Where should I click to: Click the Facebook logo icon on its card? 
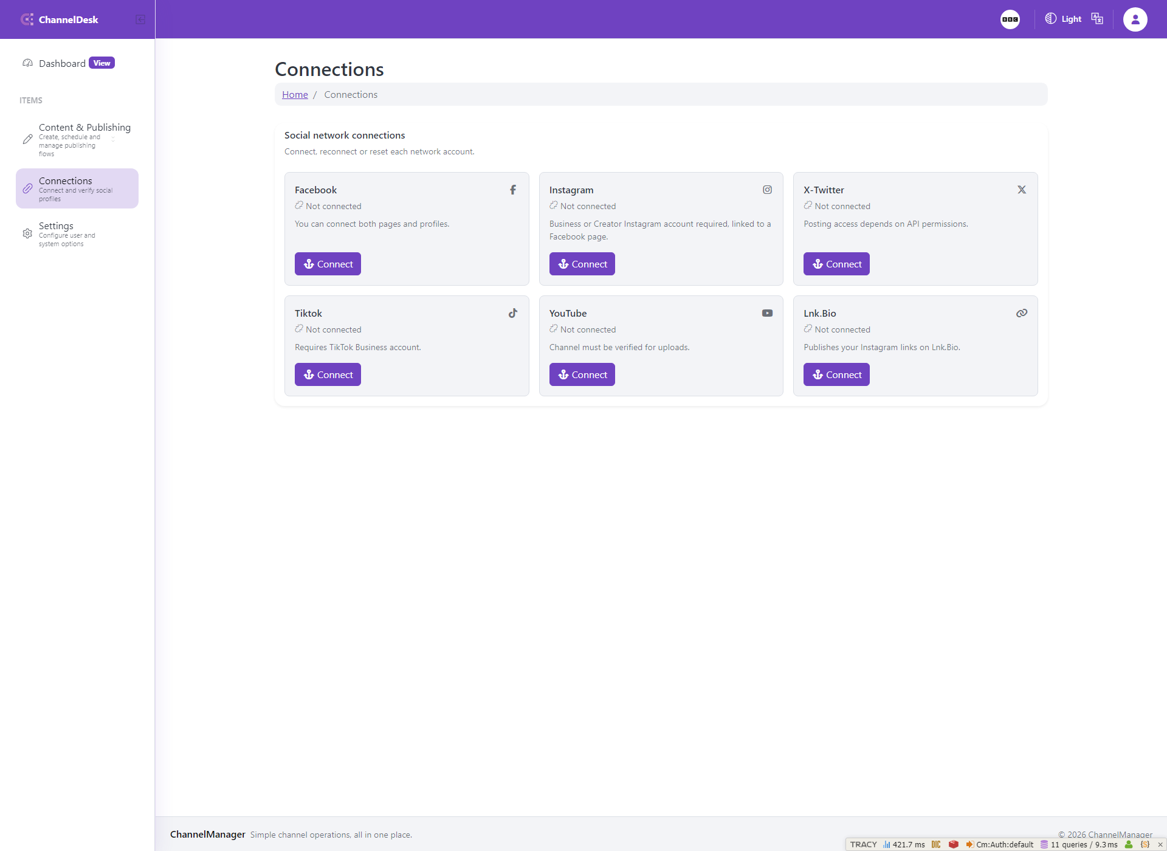513,190
